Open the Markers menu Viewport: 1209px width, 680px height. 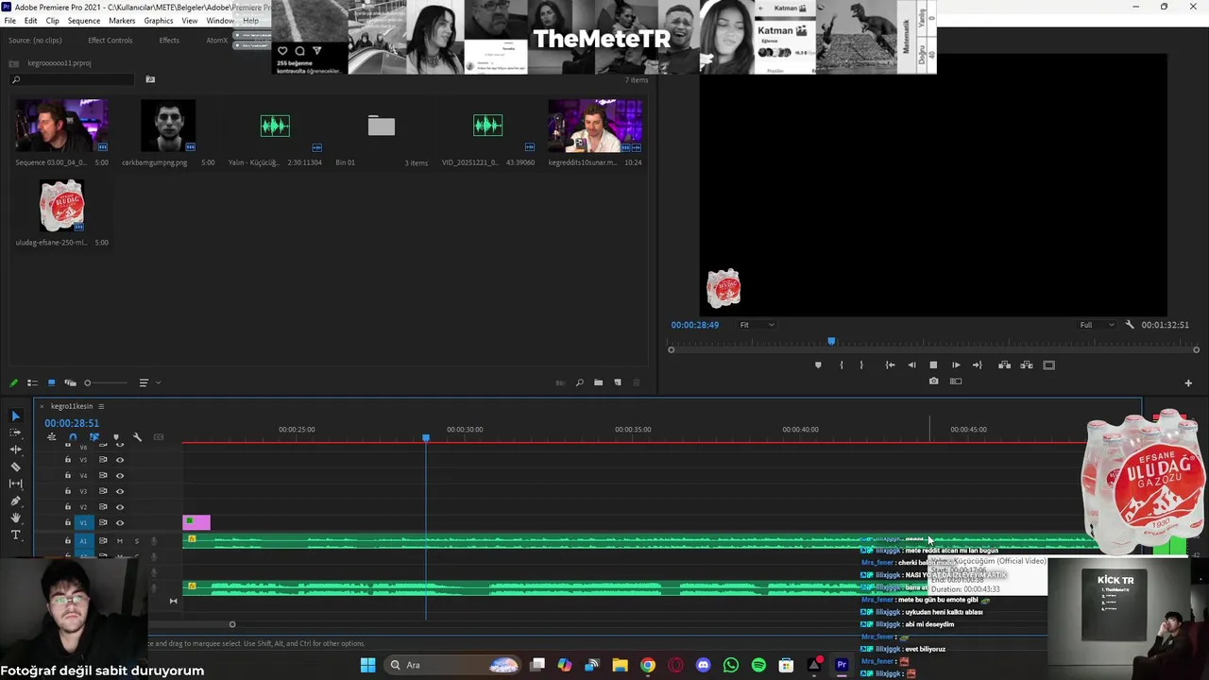122,21
